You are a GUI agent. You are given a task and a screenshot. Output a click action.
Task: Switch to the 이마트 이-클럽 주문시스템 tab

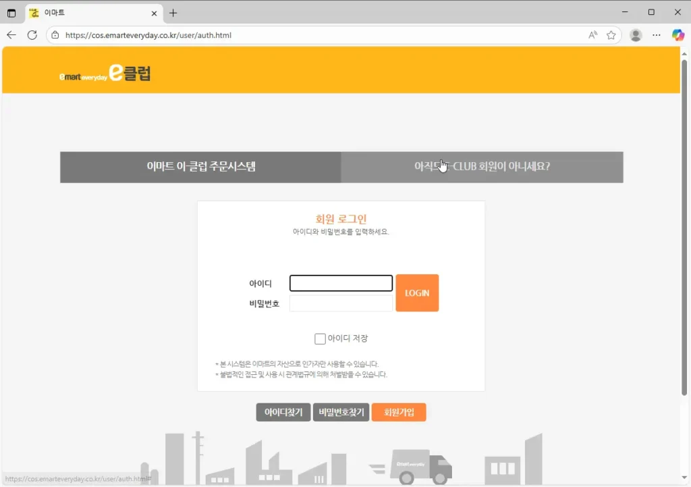pyautogui.click(x=200, y=167)
